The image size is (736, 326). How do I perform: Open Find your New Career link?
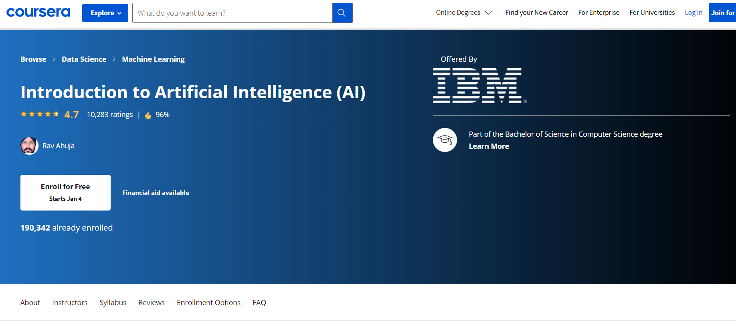pos(536,12)
